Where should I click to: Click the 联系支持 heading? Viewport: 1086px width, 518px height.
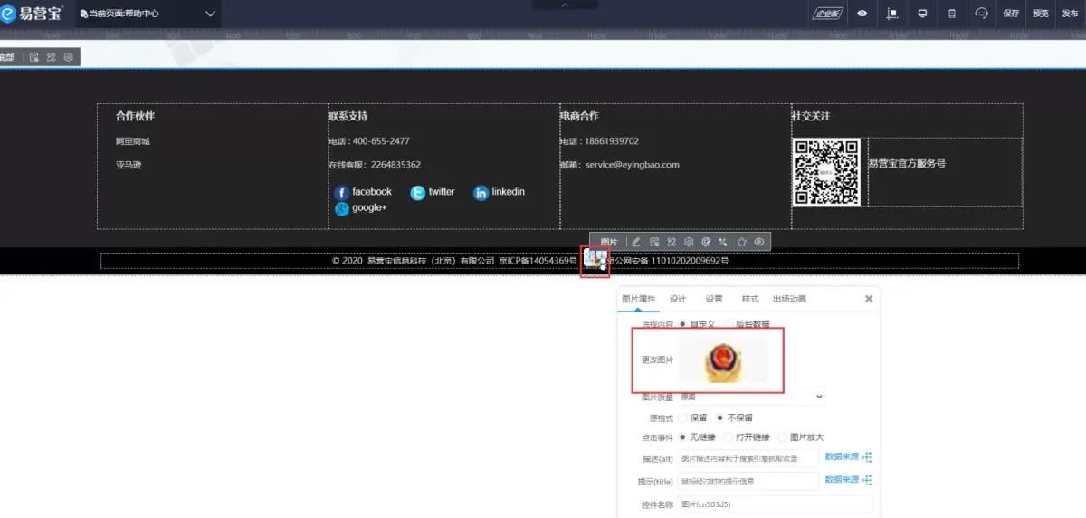coord(348,116)
